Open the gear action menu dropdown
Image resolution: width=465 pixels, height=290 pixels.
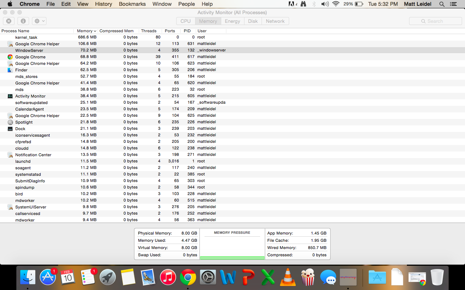[x=39, y=21]
